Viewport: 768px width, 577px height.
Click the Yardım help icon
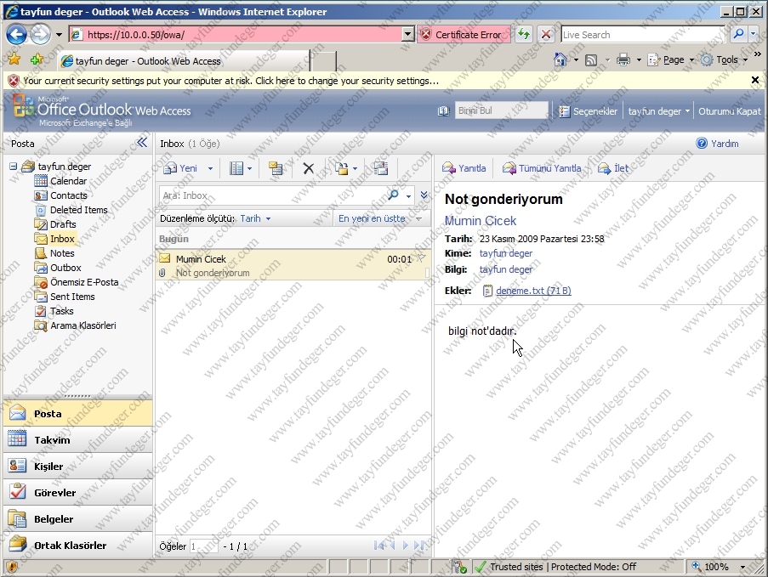[702, 144]
